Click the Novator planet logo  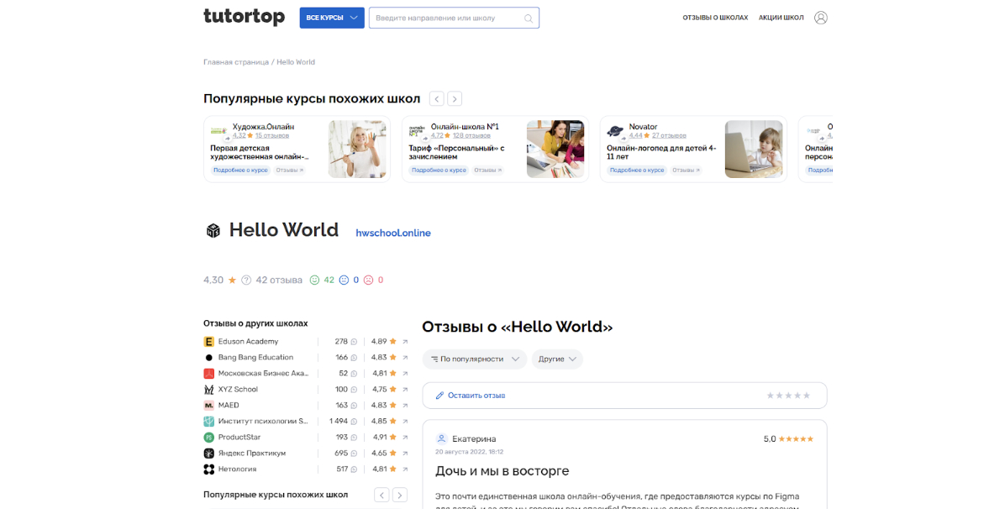(x=615, y=131)
